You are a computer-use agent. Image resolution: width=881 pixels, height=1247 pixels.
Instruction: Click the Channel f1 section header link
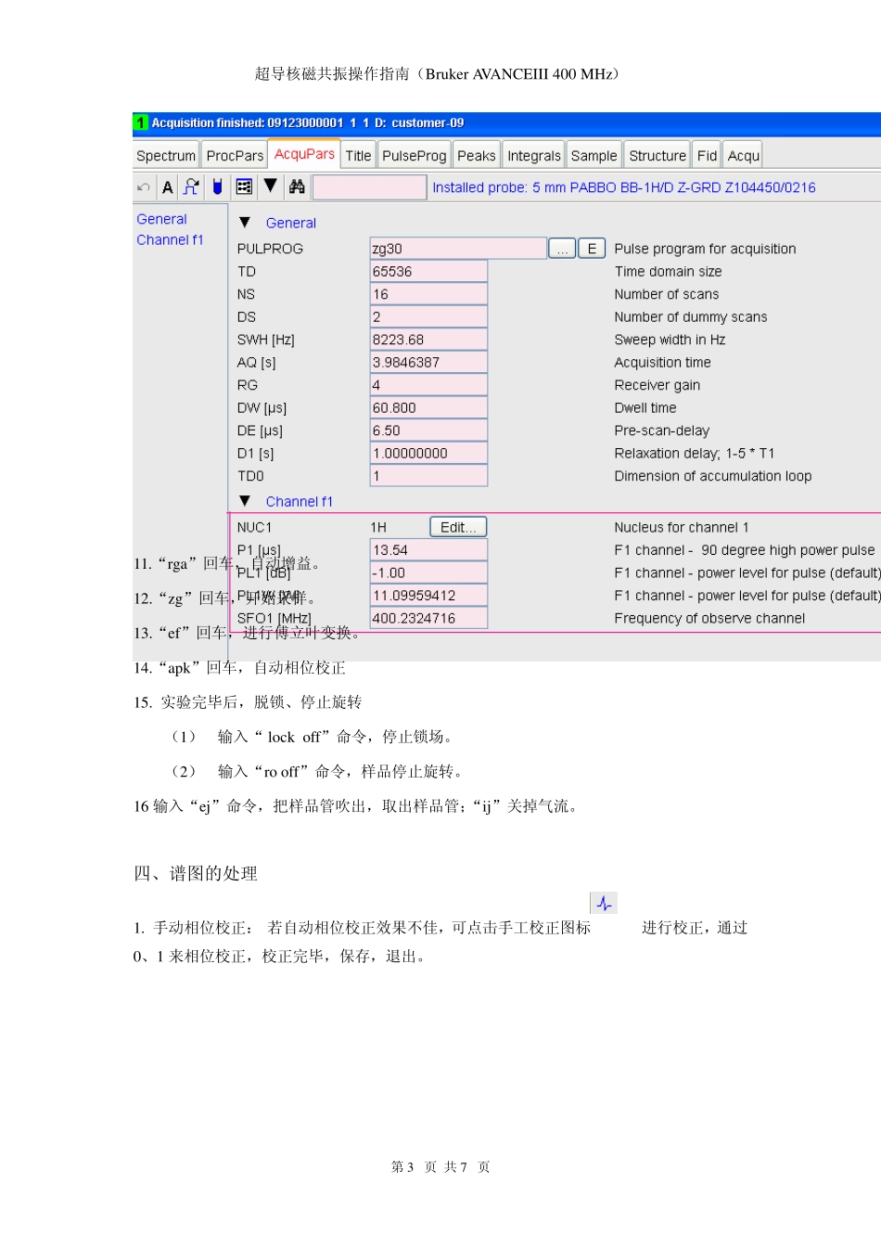(x=300, y=501)
